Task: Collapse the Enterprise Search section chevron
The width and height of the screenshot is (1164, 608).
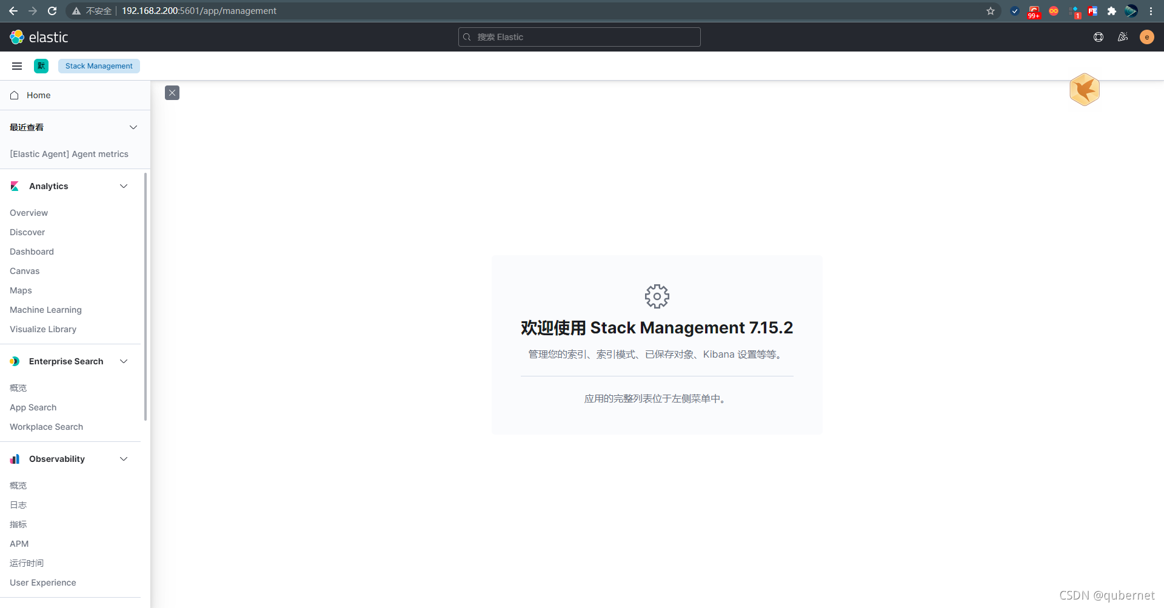Action: point(124,361)
